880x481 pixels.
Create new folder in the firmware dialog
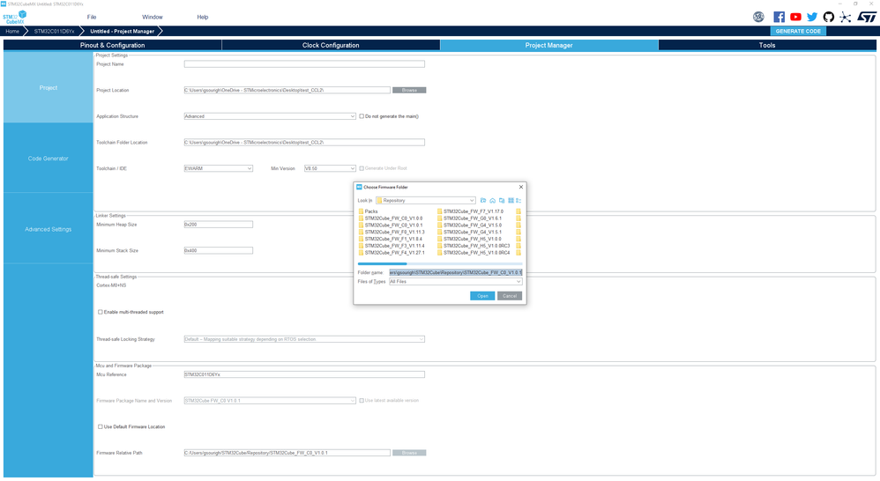coord(502,200)
